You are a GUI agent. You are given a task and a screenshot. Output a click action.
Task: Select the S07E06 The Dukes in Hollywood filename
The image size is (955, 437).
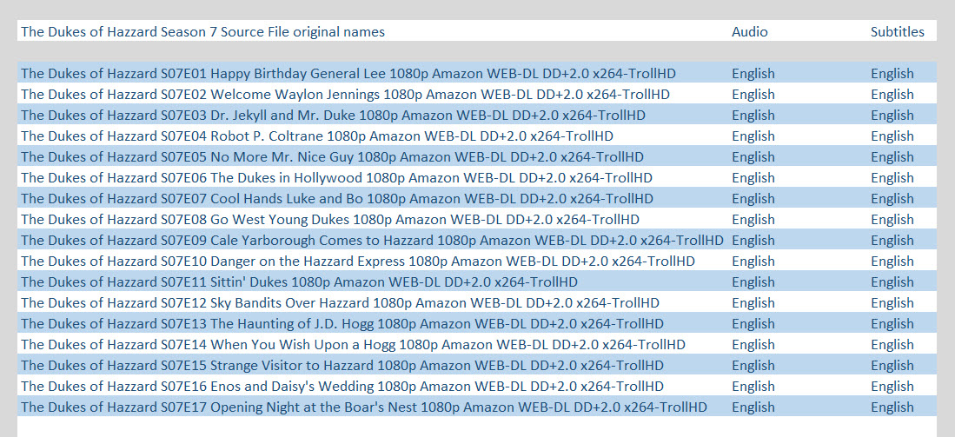click(336, 178)
